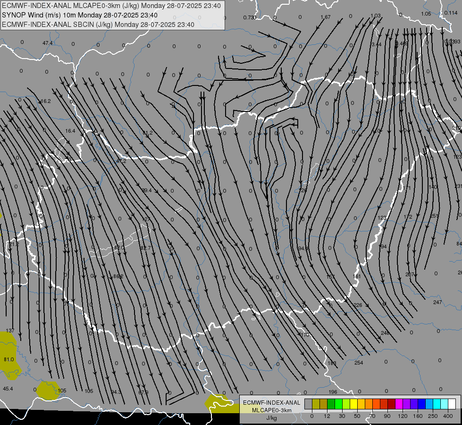Click the legend label MLCAPE0-3km
462x425 pixels.
(271, 410)
